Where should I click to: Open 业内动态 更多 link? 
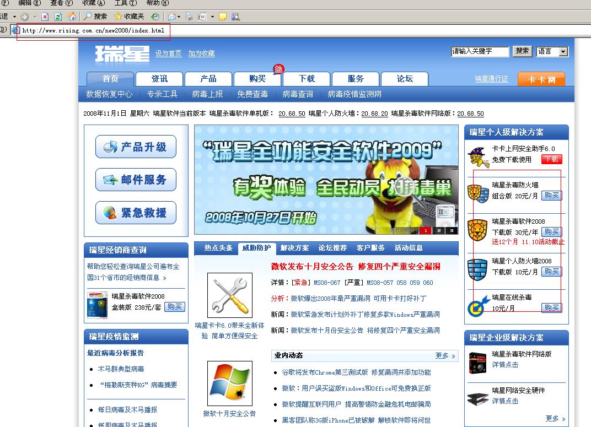pyautogui.click(x=445, y=356)
